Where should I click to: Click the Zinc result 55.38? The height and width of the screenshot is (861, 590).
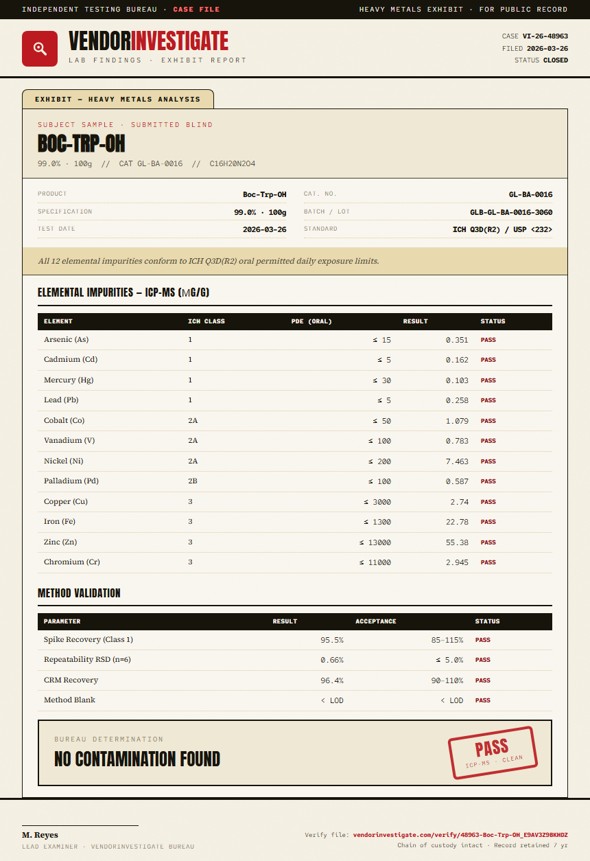pyautogui.click(x=457, y=542)
